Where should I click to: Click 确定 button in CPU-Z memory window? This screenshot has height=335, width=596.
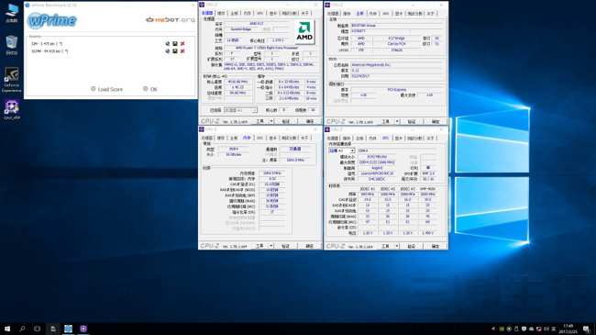point(309,246)
